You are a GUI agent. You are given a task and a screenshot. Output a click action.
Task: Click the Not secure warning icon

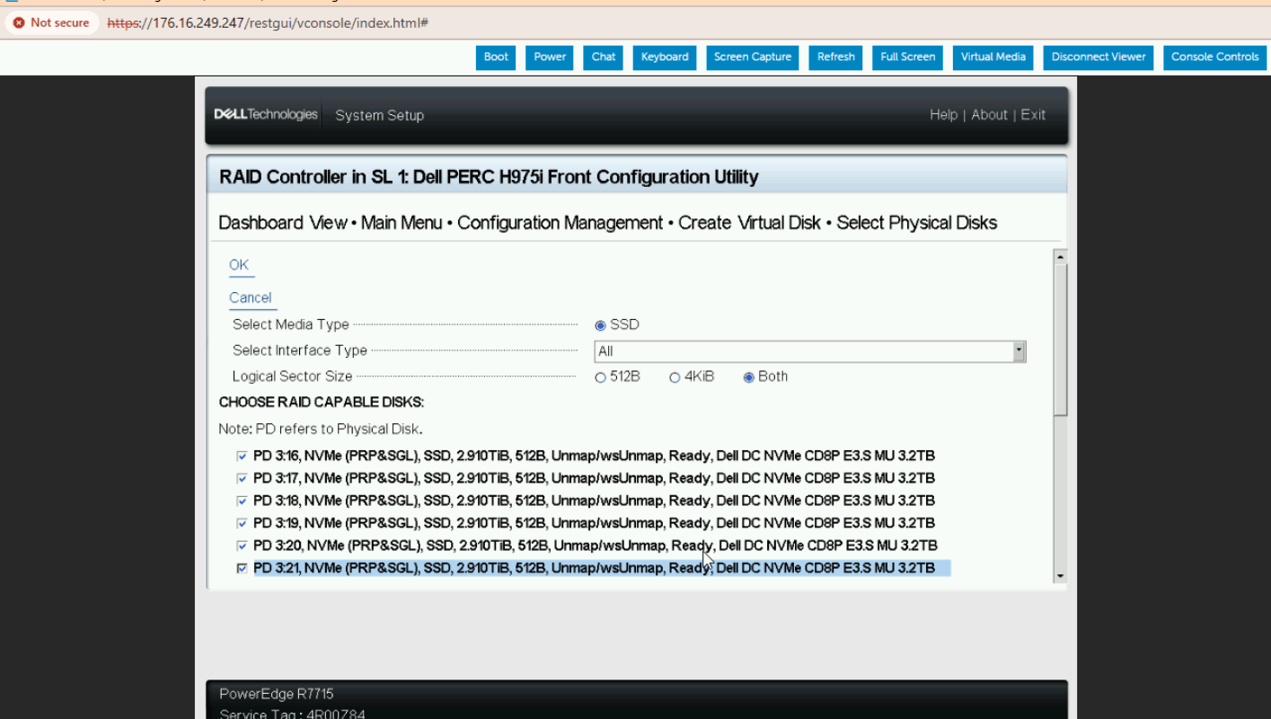(x=19, y=22)
